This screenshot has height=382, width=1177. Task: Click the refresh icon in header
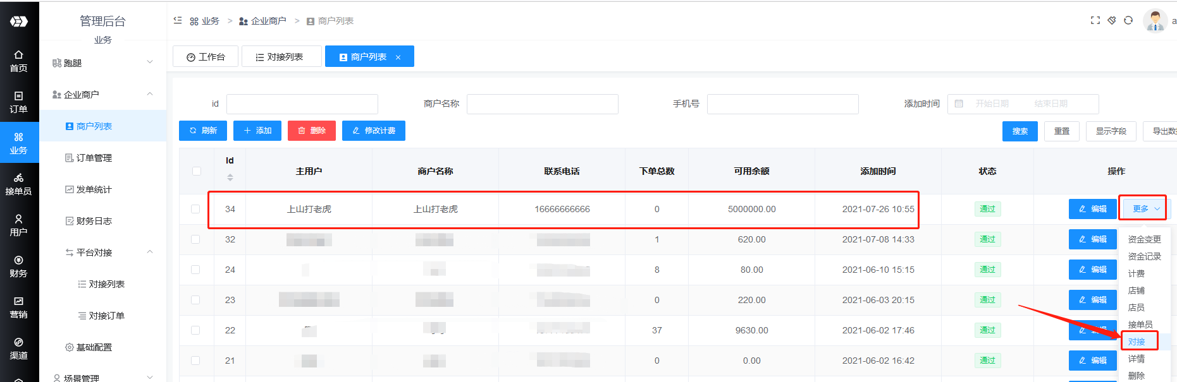[x=1128, y=20]
